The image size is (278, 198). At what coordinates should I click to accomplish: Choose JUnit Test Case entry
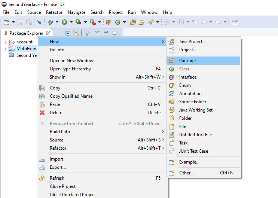point(193,151)
